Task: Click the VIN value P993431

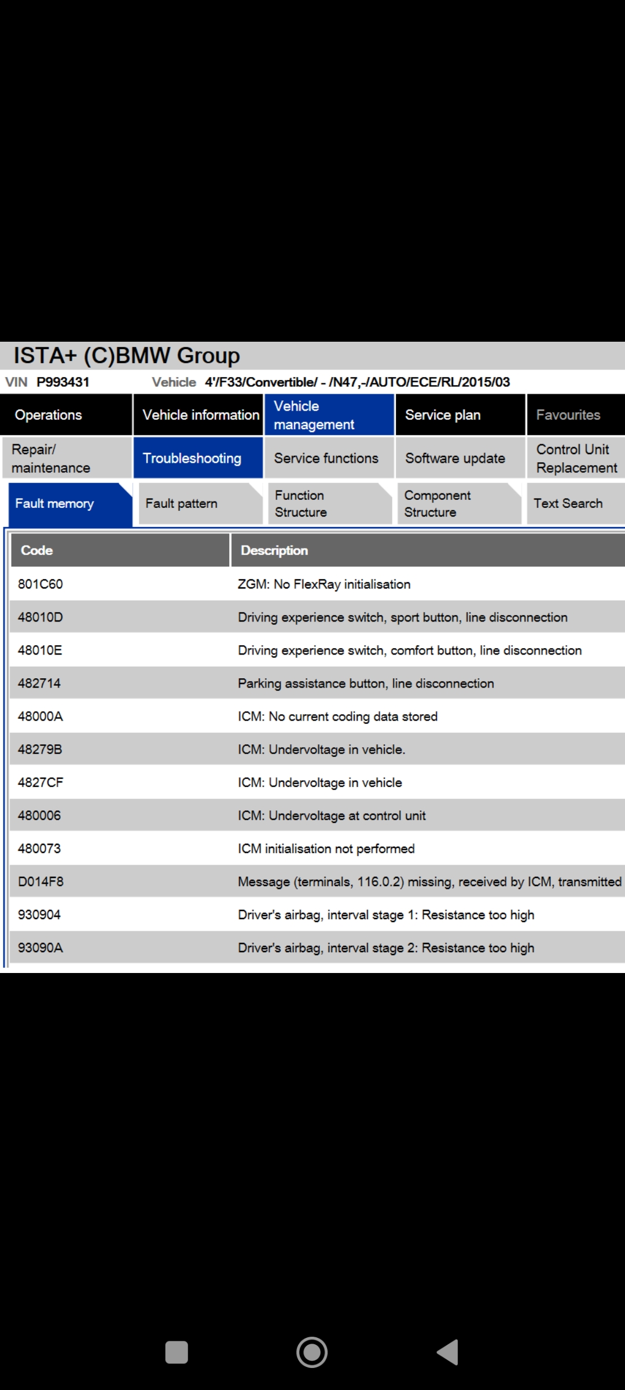Action: click(63, 382)
